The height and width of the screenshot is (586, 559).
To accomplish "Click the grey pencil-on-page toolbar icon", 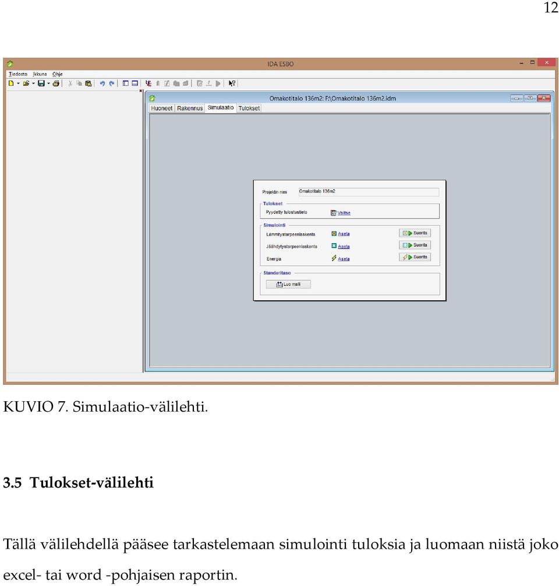I will click(167, 83).
